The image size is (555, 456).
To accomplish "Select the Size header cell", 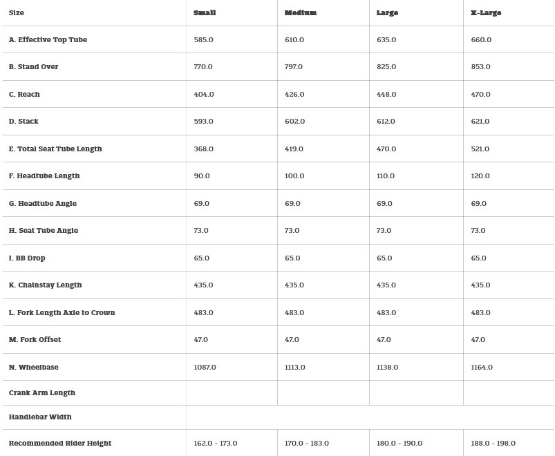I will 17,13.
